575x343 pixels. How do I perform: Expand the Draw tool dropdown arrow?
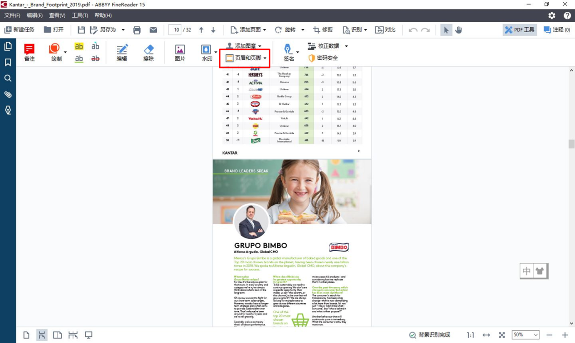click(x=65, y=53)
